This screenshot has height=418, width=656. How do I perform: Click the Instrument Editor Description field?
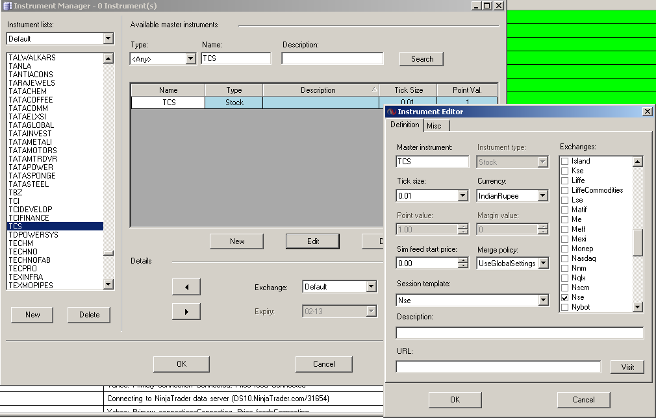coord(520,333)
